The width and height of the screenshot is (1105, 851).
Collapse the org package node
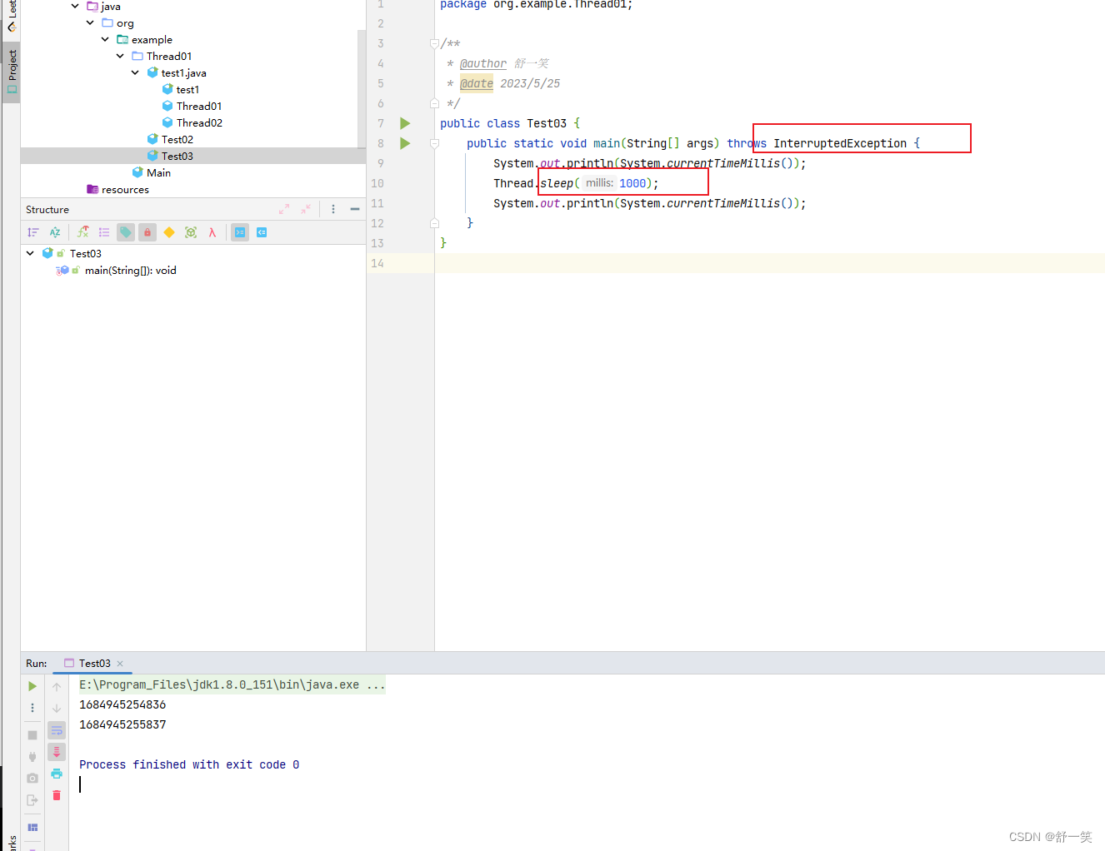pos(90,22)
